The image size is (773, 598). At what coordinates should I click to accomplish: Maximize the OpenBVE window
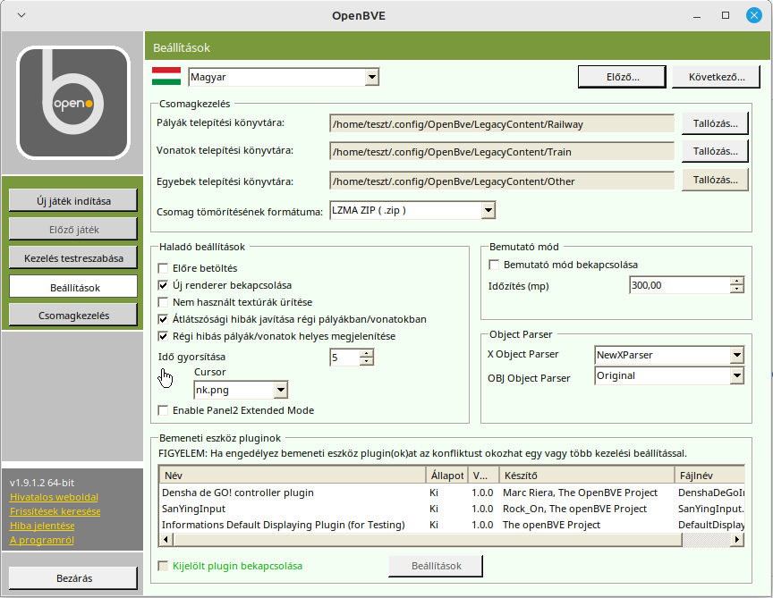pos(726,15)
